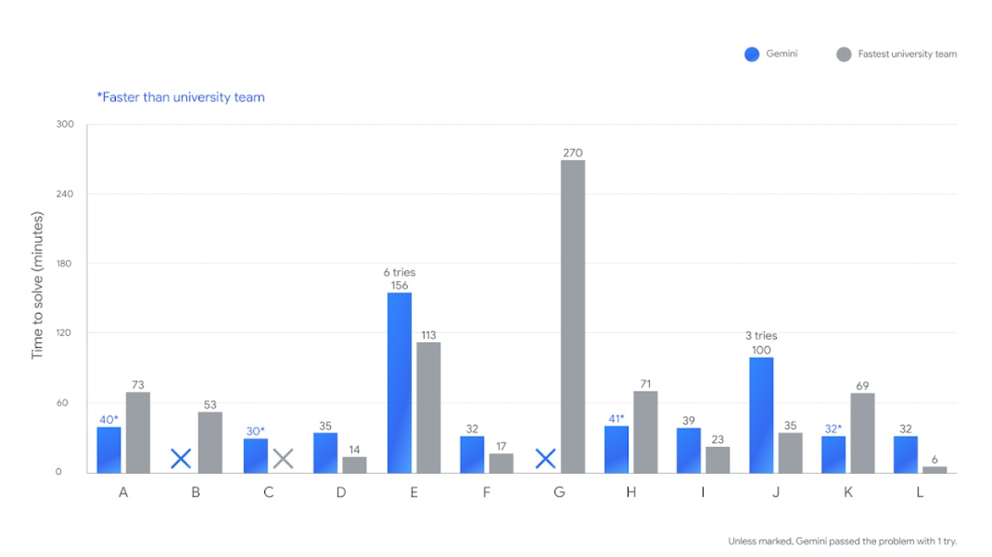The image size is (992, 557).
Task: Click the gray 73-minute bar for A
Action: [x=138, y=433]
